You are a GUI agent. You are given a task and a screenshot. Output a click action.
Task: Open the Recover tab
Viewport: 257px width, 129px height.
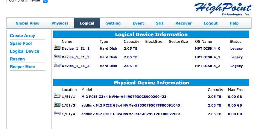click(183, 23)
